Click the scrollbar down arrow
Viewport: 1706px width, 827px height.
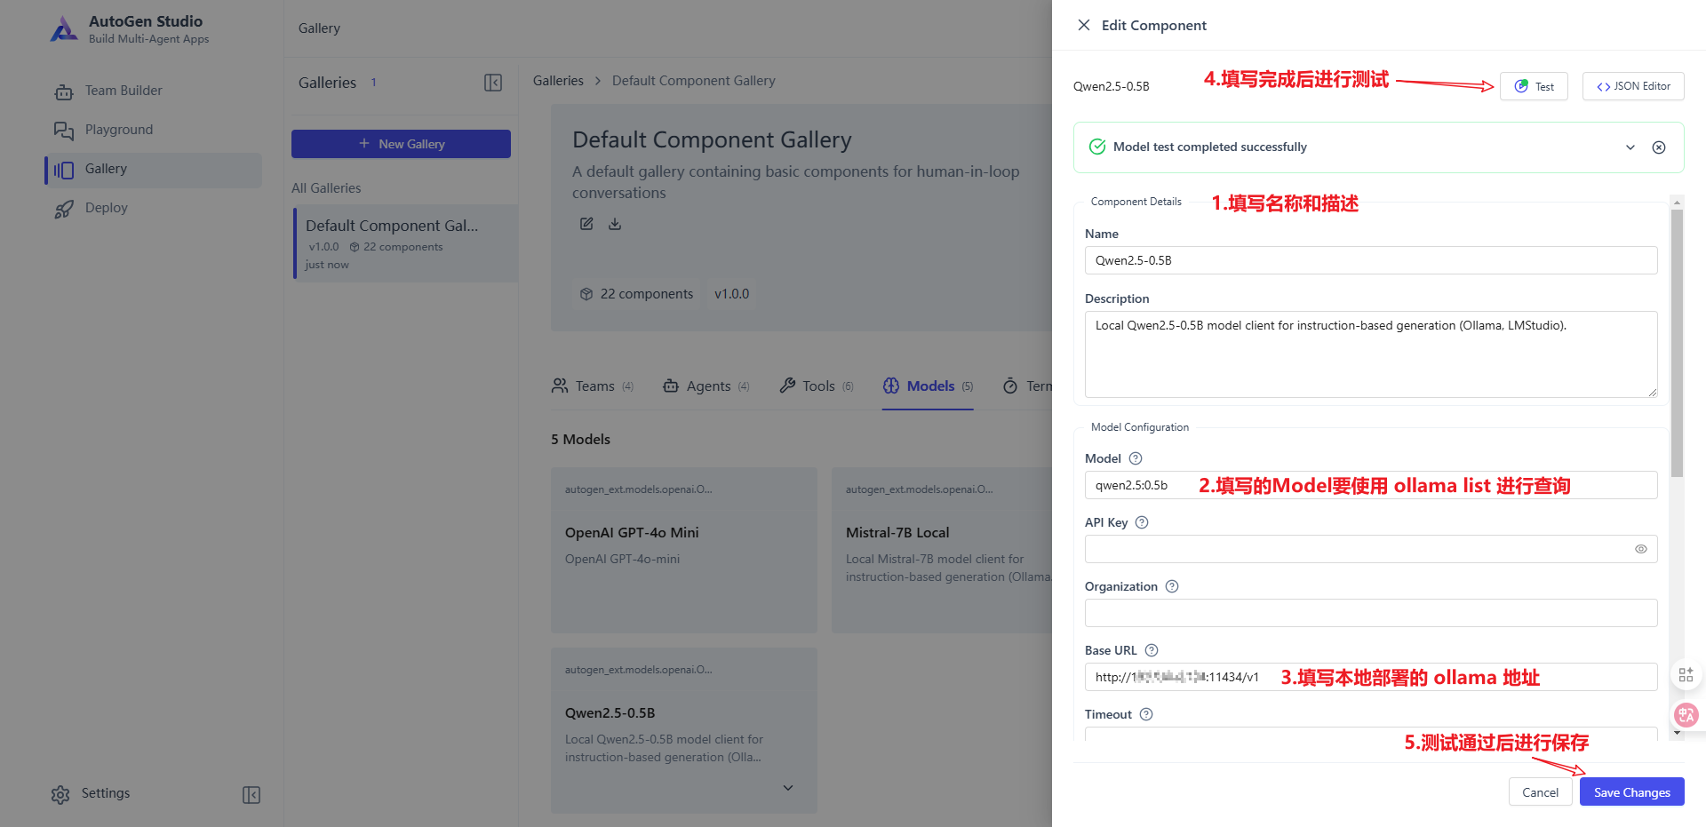pyautogui.click(x=1677, y=733)
